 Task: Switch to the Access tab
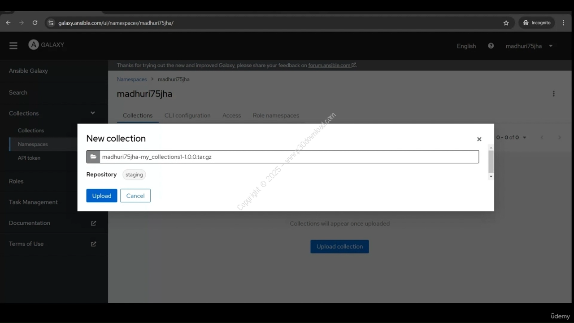tap(232, 116)
